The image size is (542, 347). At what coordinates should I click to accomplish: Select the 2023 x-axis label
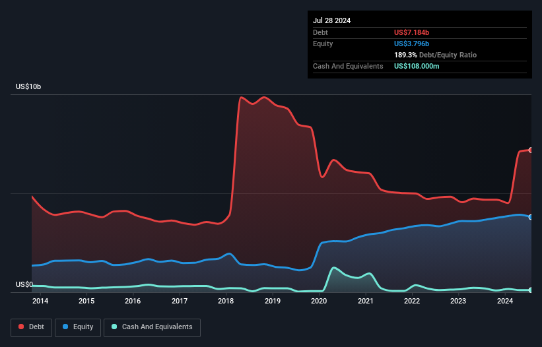[x=458, y=301]
